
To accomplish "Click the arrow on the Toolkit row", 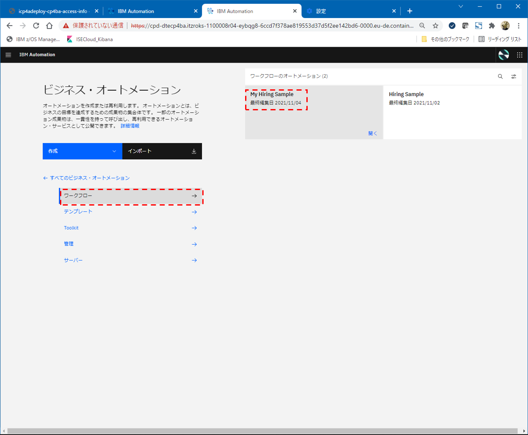I will tap(194, 228).
